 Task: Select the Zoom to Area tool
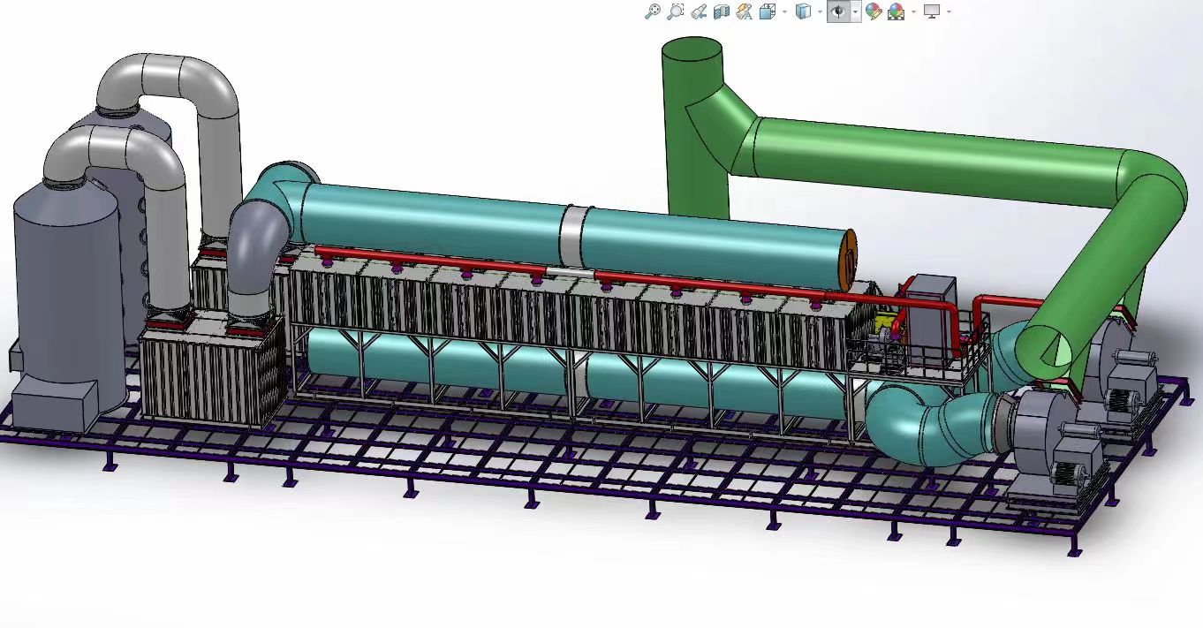coord(676,11)
